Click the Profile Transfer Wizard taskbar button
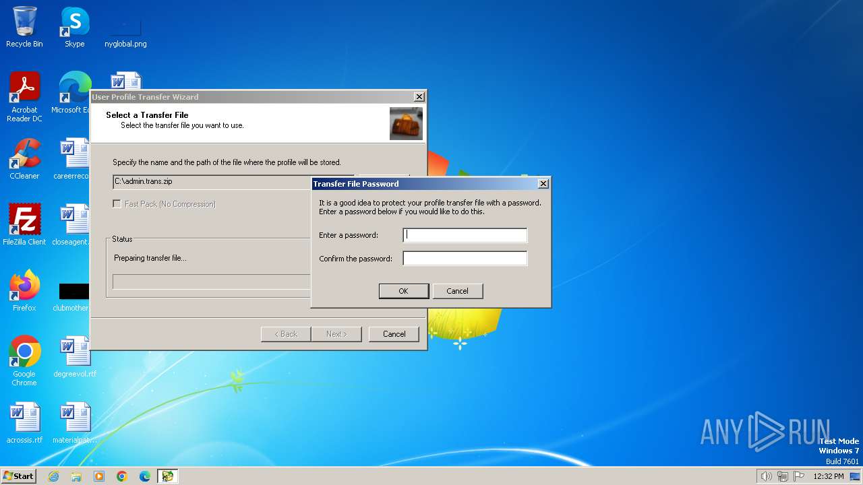Screen dimensions: 863x485 click(x=167, y=476)
